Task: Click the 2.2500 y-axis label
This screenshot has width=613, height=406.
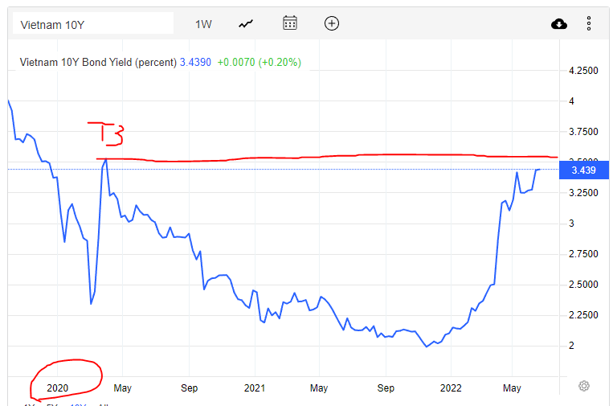Action: click(x=583, y=315)
